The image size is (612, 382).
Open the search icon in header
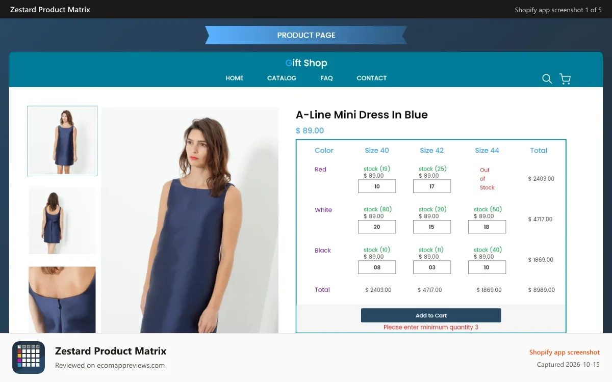coord(547,79)
